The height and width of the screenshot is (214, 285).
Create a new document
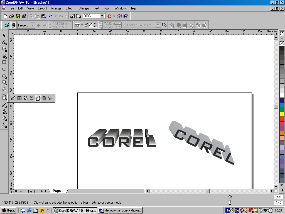coord(6,16)
